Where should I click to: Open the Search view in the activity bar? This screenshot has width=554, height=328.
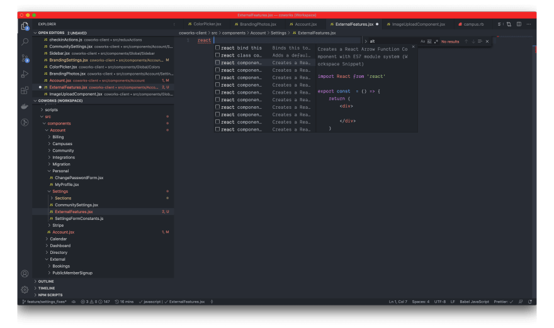tap(25, 41)
